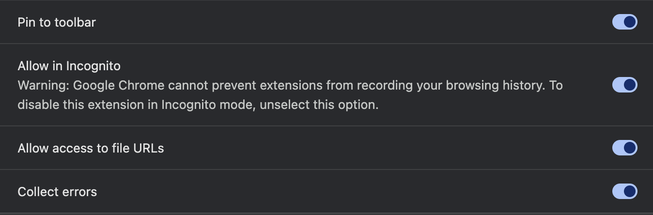Viewport: 653px width, 215px height.
Task: Click the dark knob of the Collect errors switch
Action: (x=630, y=191)
